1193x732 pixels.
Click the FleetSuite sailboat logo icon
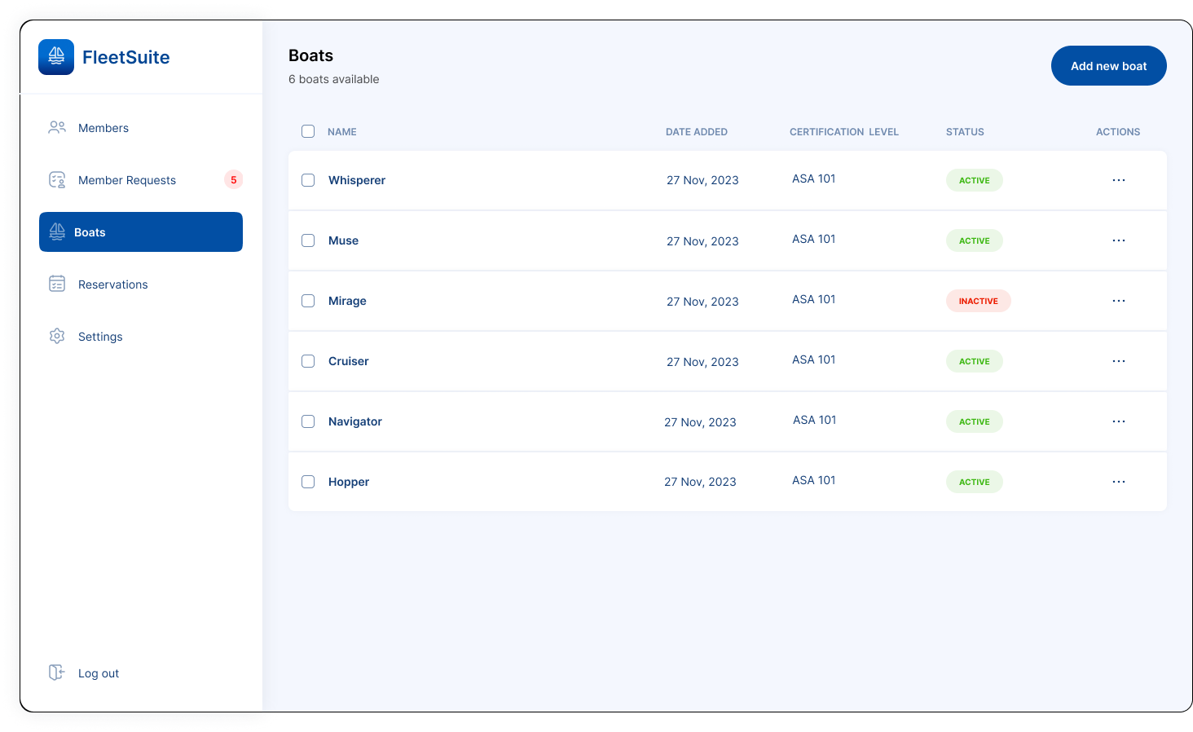coord(55,57)
